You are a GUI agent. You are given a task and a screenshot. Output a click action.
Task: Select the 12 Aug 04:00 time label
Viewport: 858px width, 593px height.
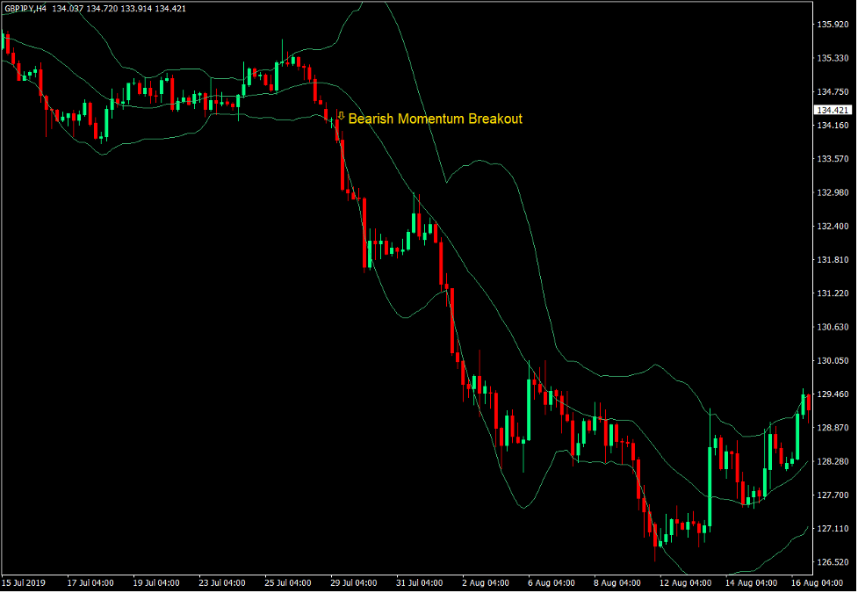pos(683,582)
